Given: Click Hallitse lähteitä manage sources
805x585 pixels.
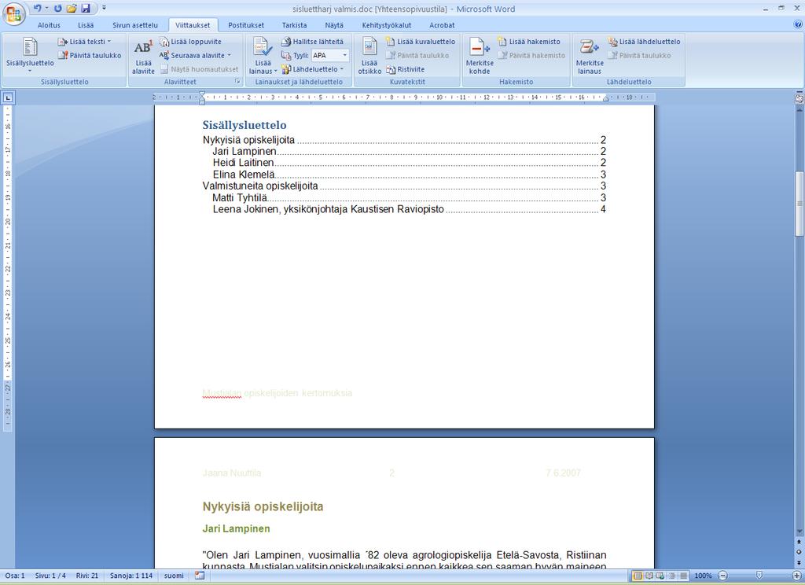Looking at the screenshot, I should point(313,42).
